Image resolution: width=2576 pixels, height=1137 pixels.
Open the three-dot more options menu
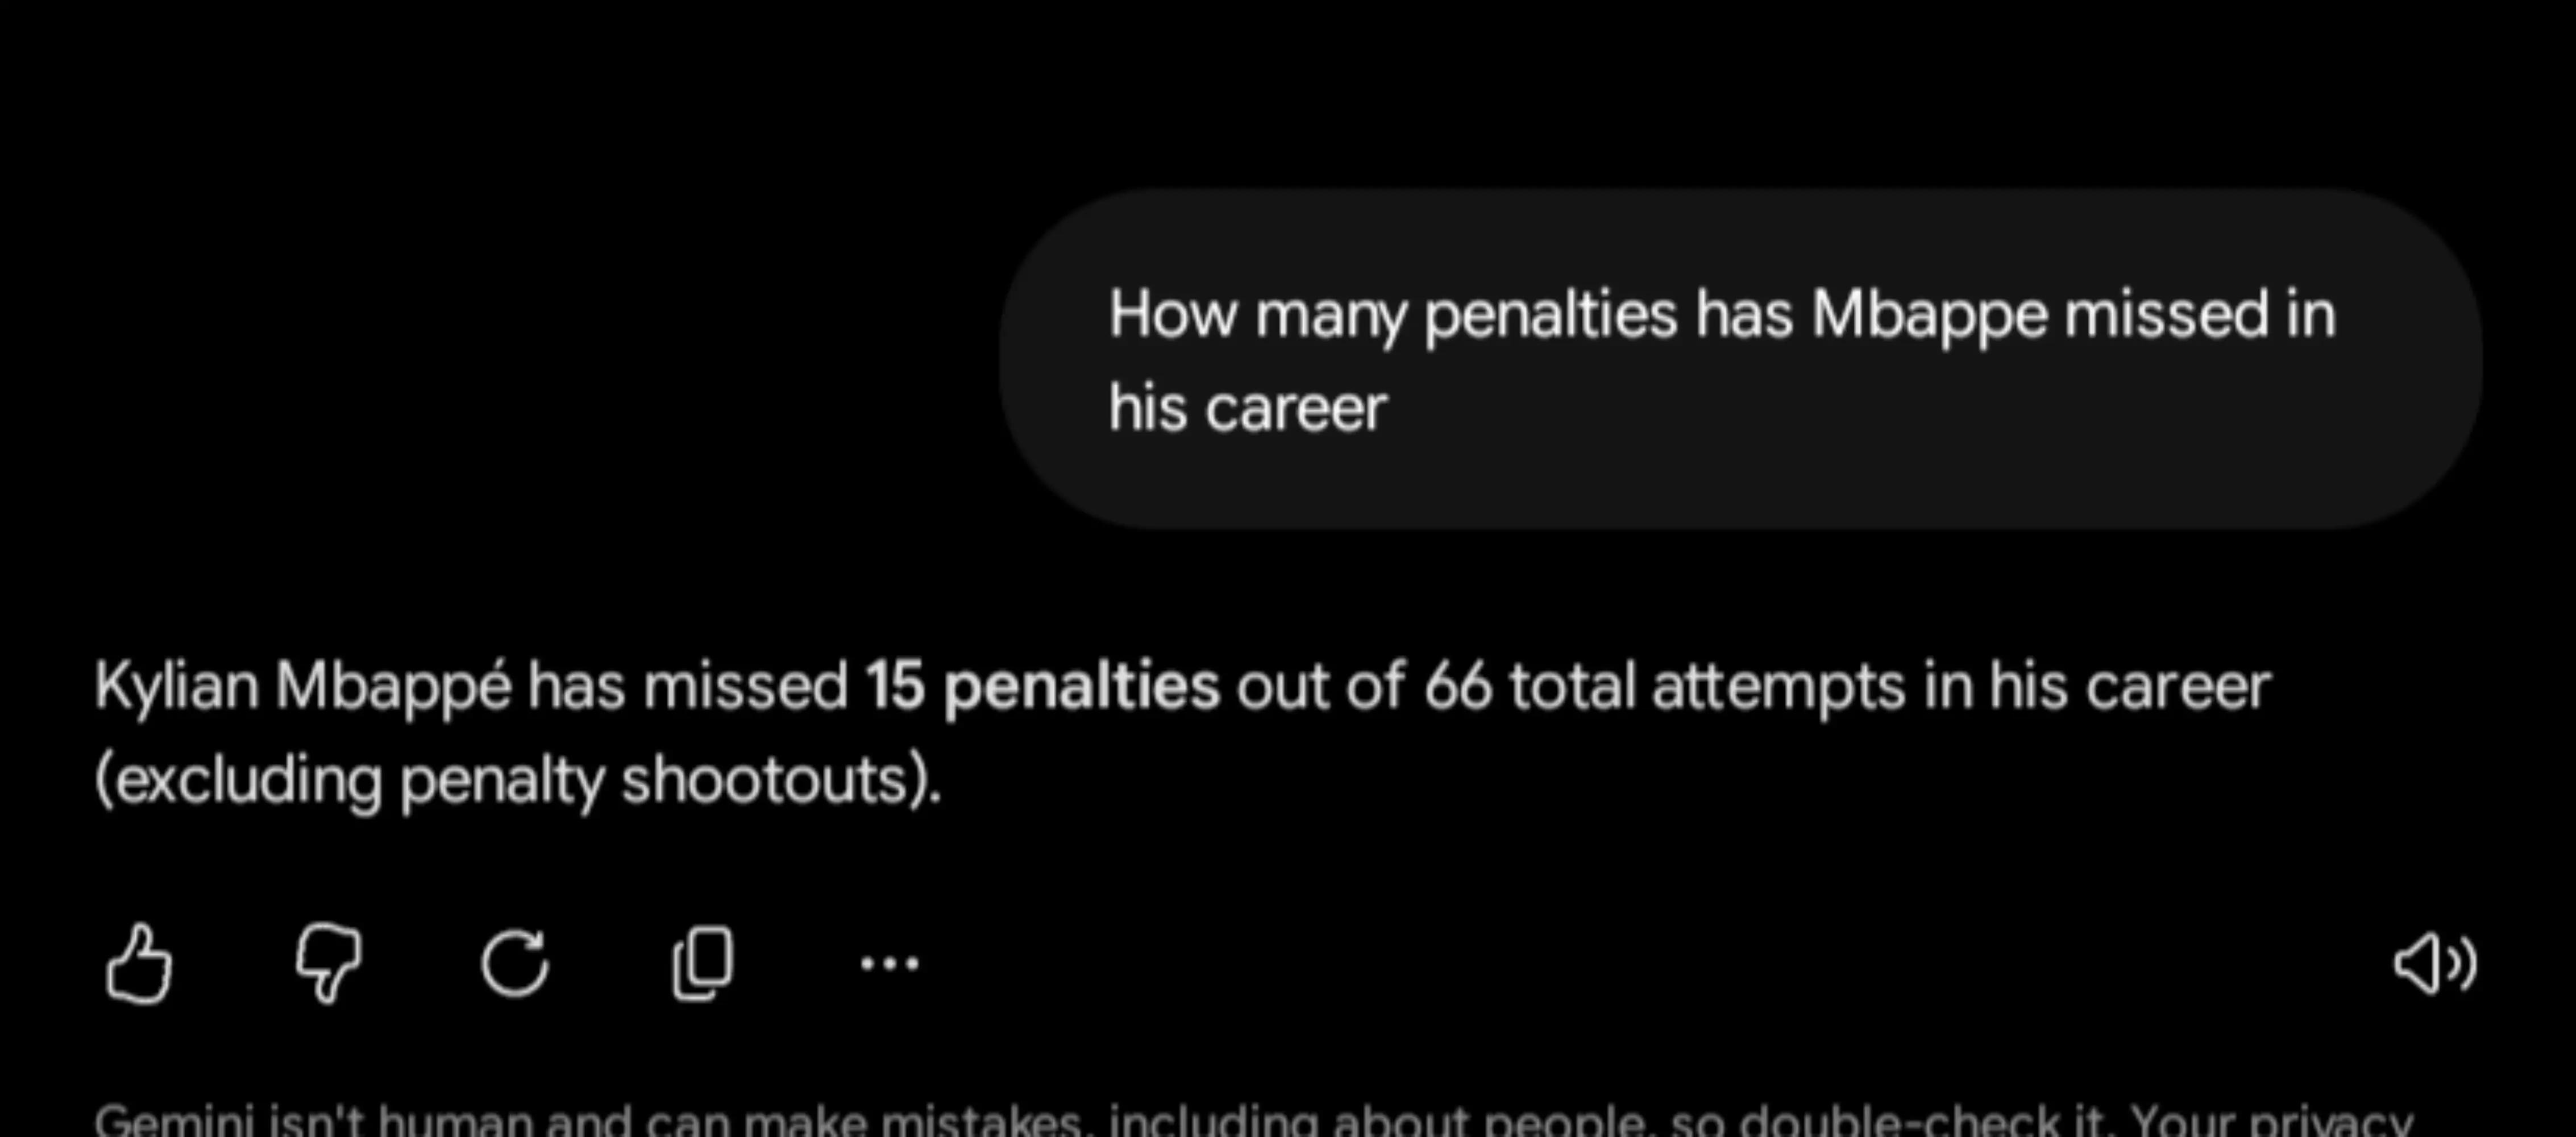889,963
